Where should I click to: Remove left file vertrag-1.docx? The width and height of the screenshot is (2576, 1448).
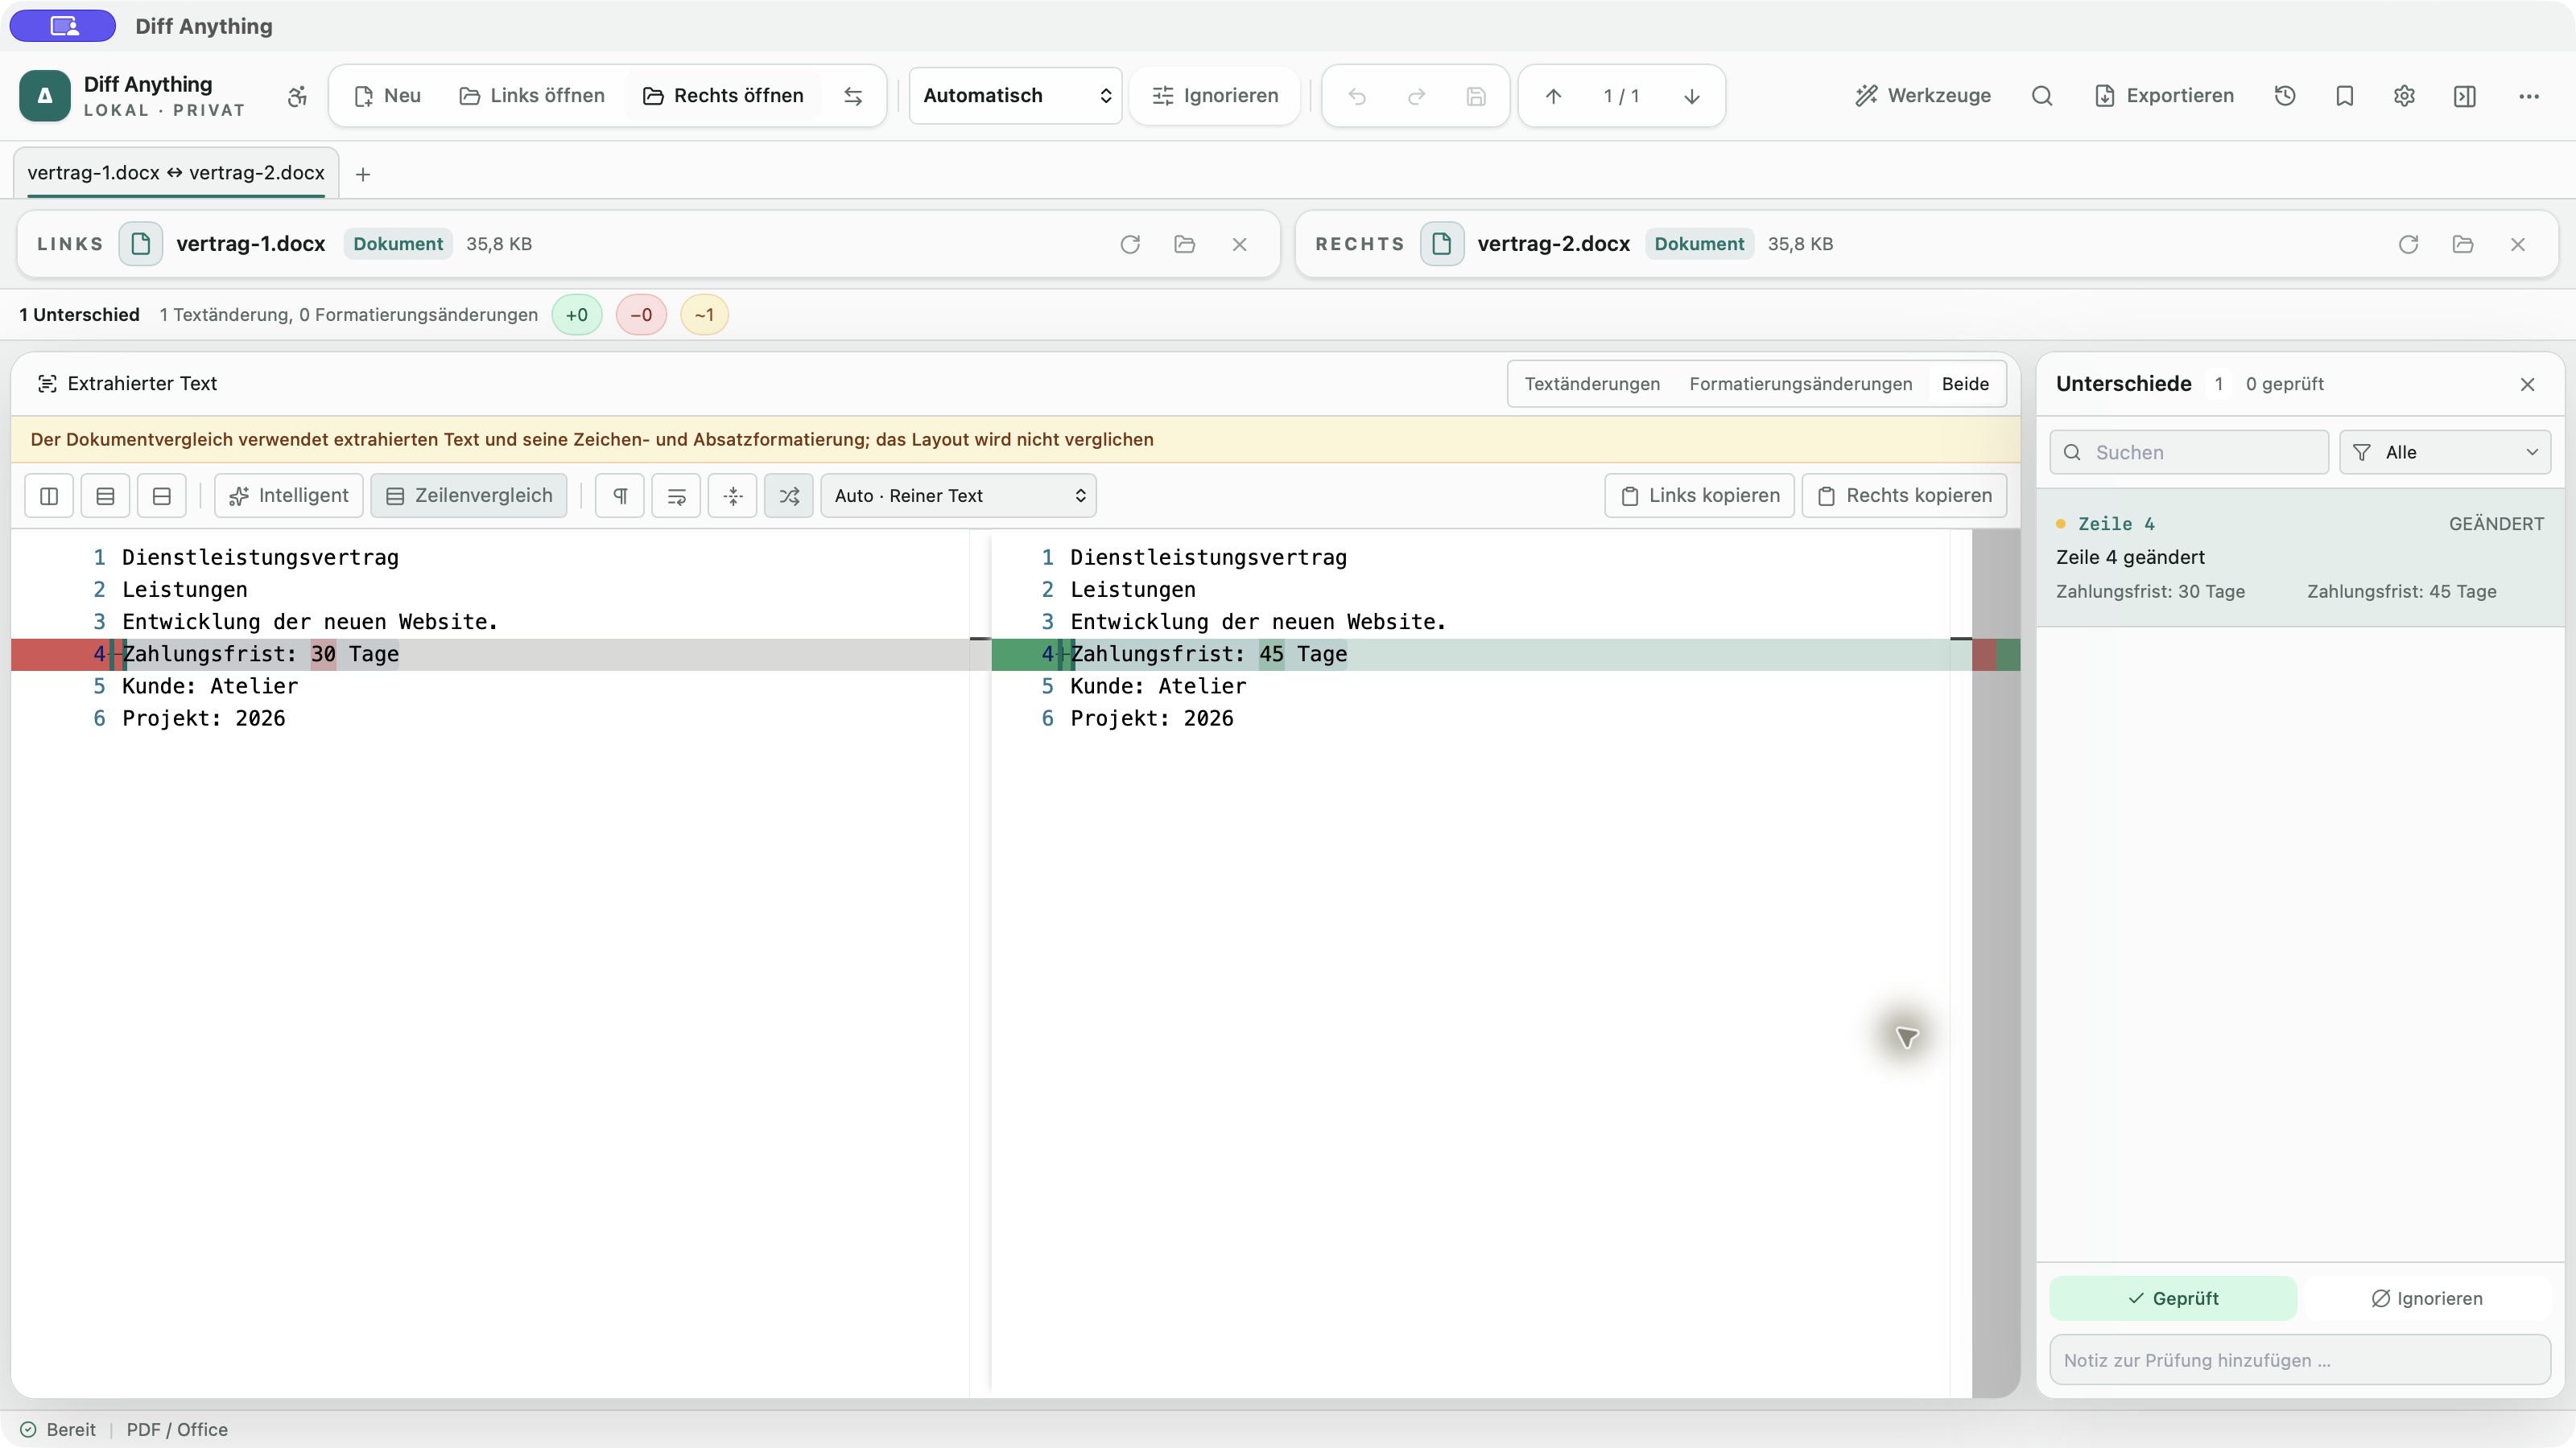(1240, 244)
